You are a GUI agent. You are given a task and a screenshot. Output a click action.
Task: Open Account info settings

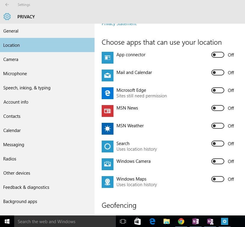click(47, 102)
